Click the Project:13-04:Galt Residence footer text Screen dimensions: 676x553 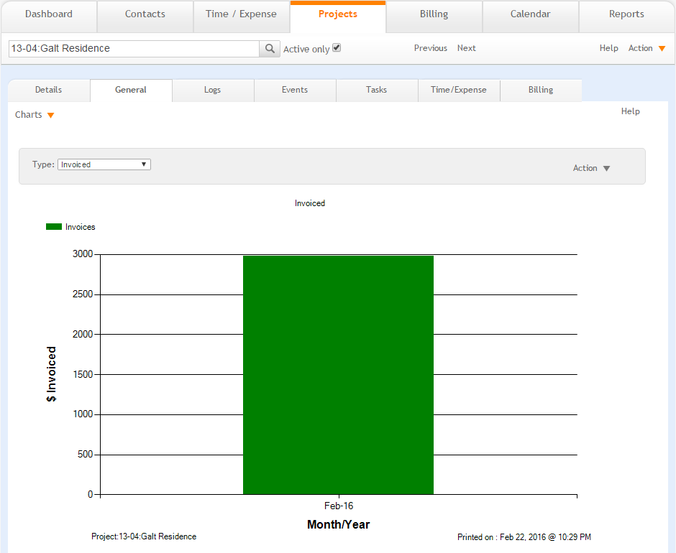(144, 536)
